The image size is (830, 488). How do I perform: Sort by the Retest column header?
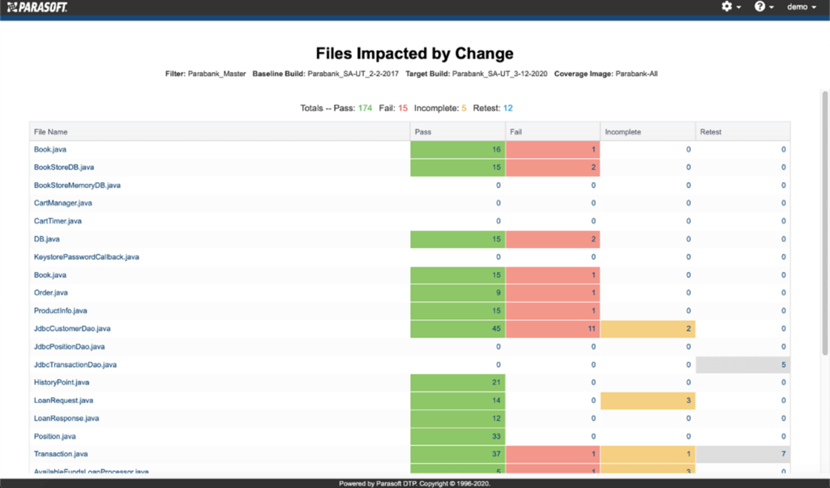(742, 132)
